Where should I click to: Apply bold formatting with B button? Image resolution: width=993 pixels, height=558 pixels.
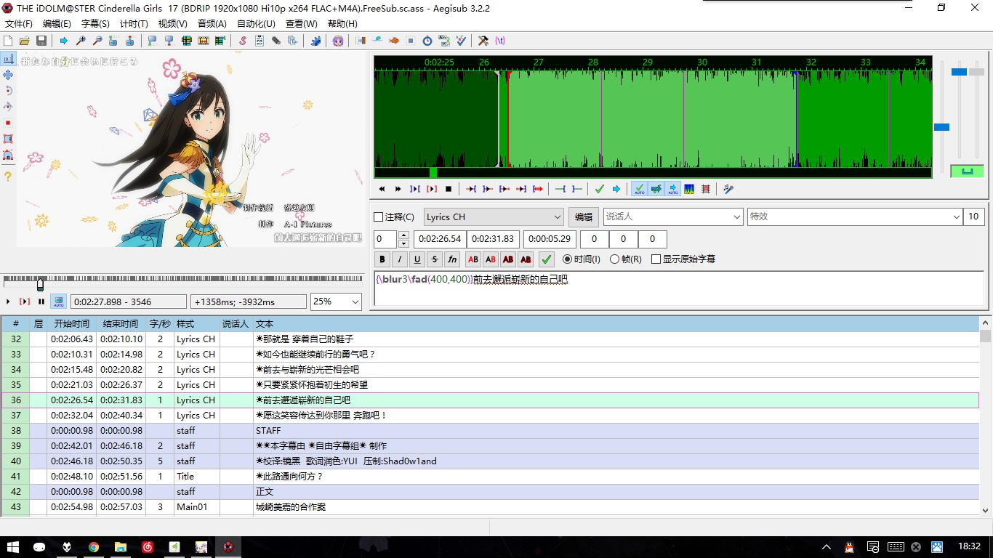pos(382,259)
